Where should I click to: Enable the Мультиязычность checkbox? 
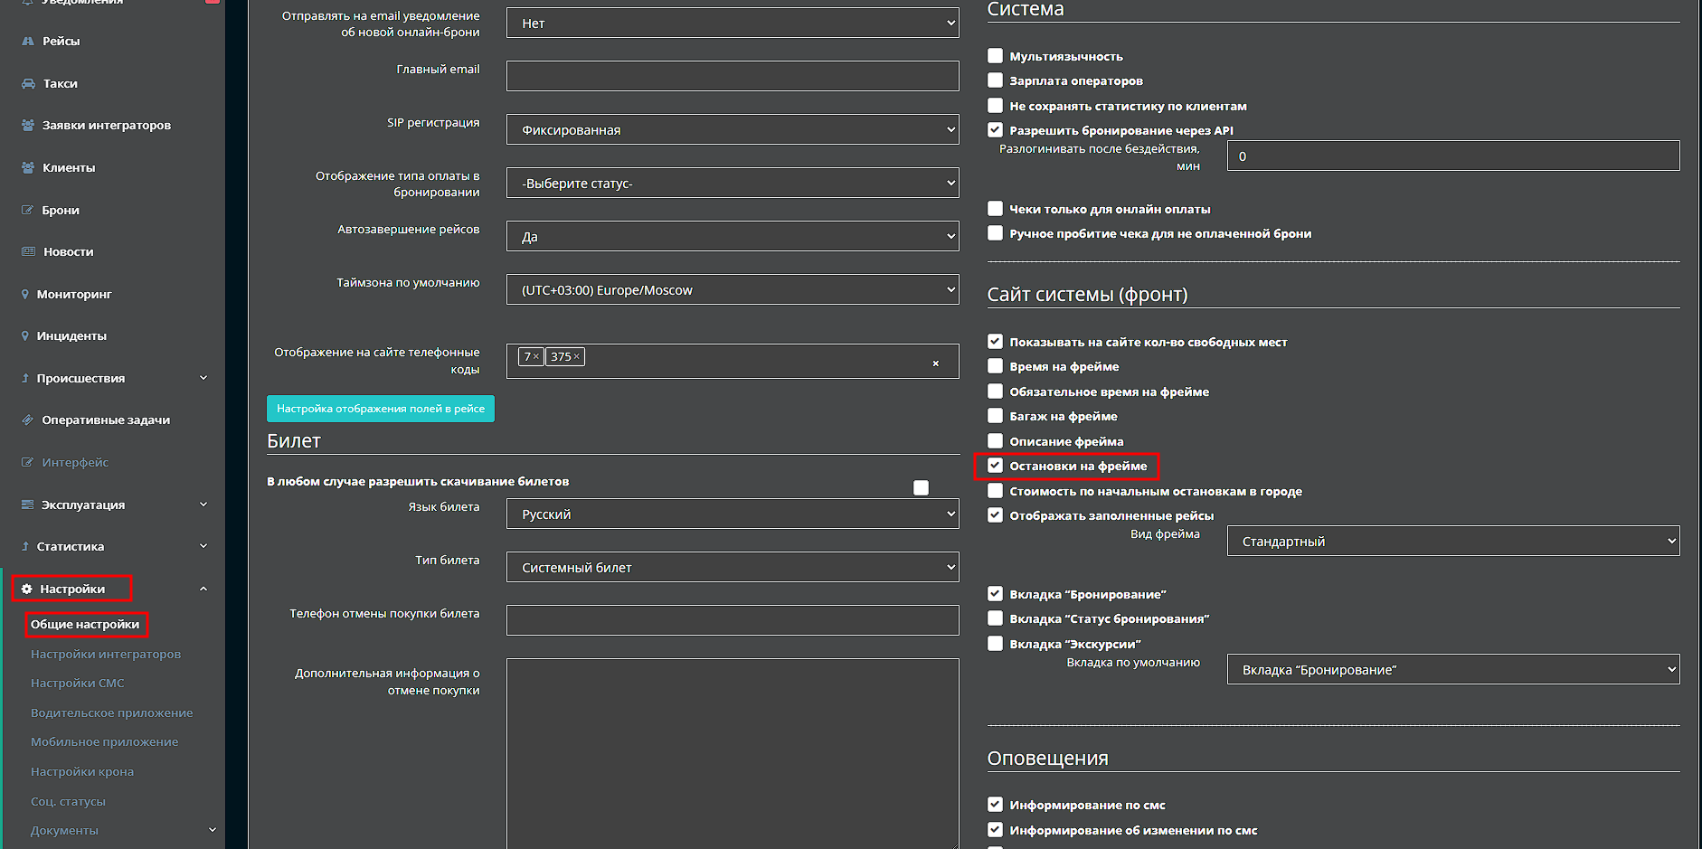(x=995, y=56)
